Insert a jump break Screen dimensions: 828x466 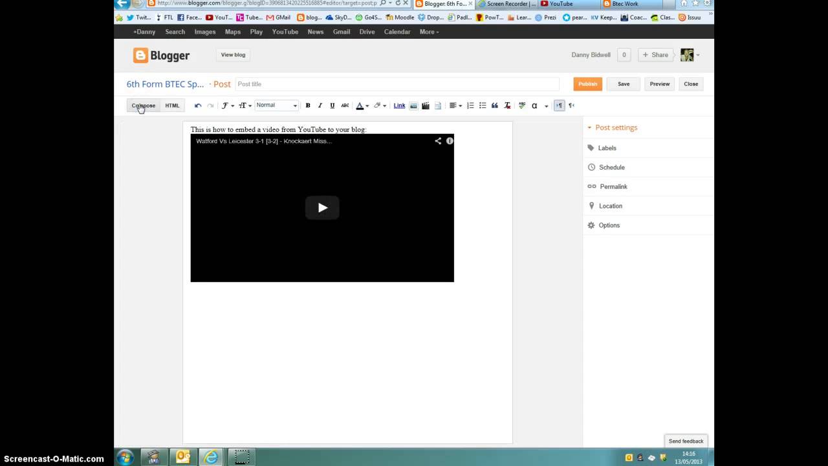[x=438, y=105]
